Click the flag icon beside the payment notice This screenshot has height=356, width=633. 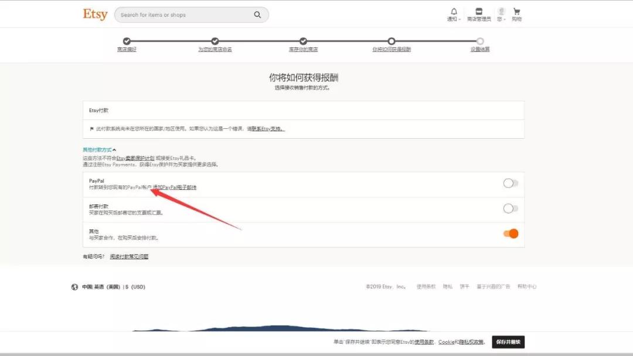pyautogui.click(x=91, y=129)
